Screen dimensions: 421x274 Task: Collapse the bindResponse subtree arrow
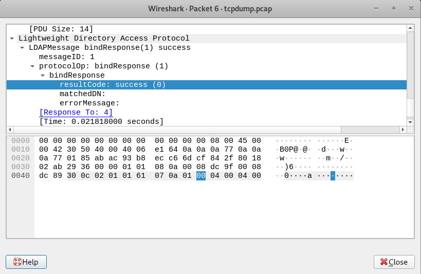click(43, 76)
